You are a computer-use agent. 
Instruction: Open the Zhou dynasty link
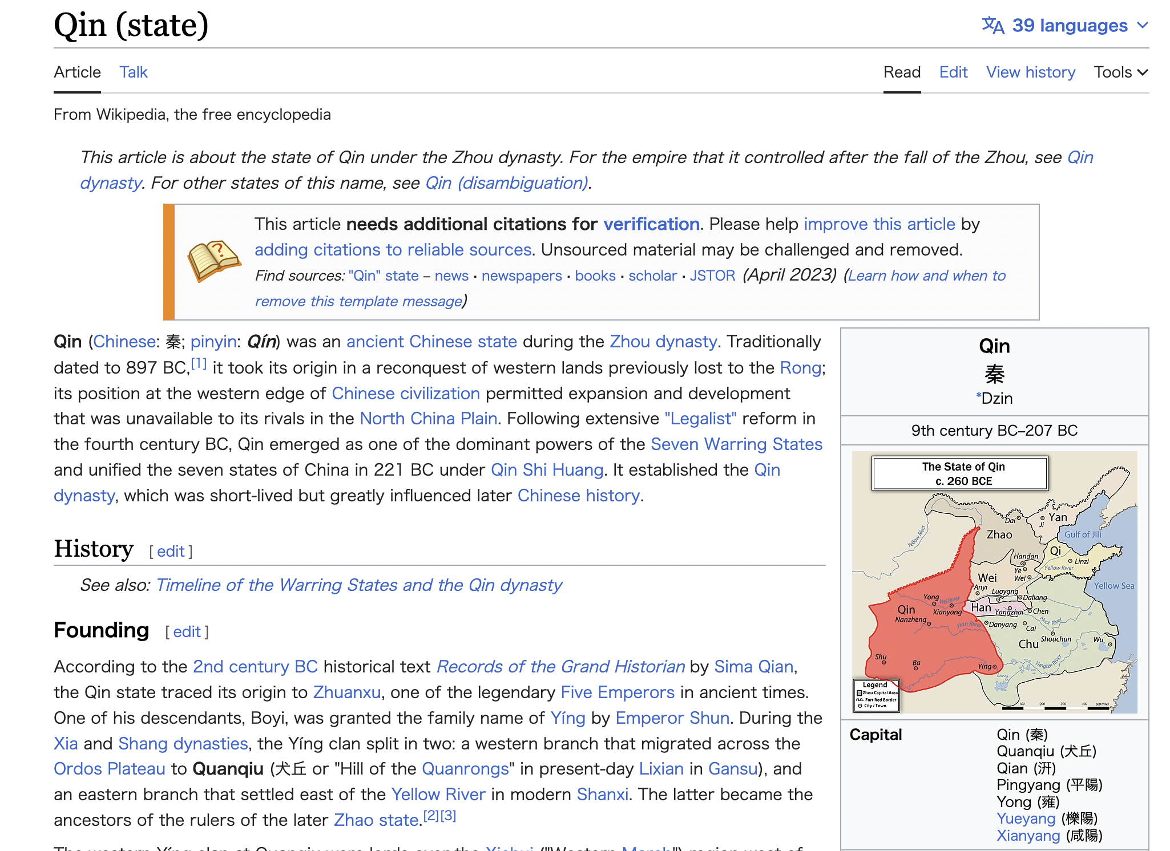point(663,341)
